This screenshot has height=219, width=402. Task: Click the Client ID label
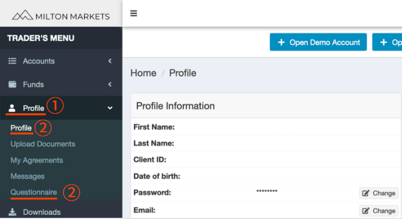point(150,159)
